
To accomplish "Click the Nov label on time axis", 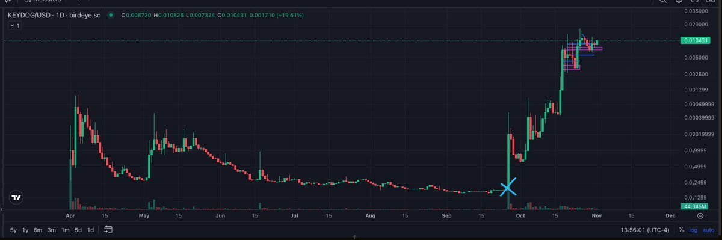I will 597,215.
